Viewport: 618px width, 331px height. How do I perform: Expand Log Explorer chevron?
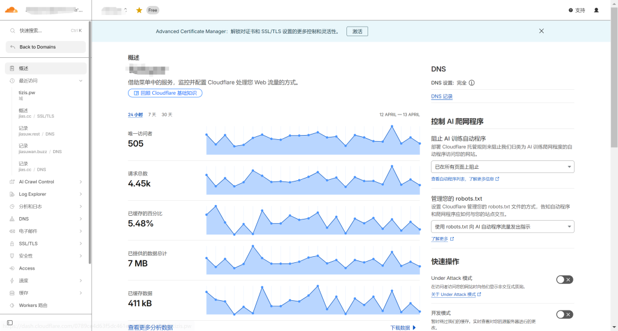(x=80, y=194)
